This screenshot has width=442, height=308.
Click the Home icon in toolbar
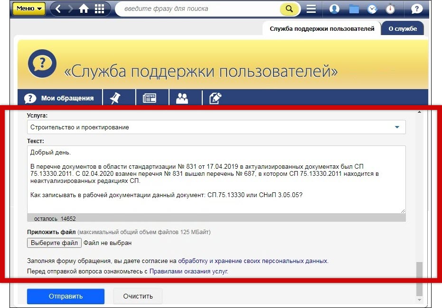coord(84,9)
